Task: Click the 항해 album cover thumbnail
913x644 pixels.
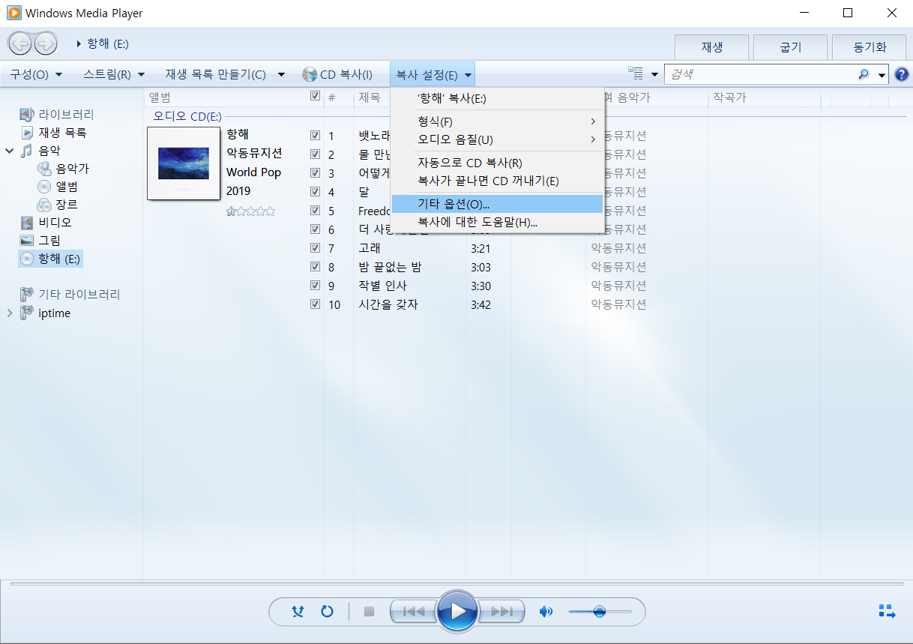Action: click(184, 163)
